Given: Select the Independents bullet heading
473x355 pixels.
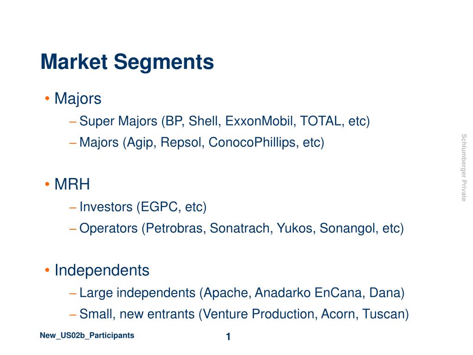Looking at the screenshot, I should (102, 270).
